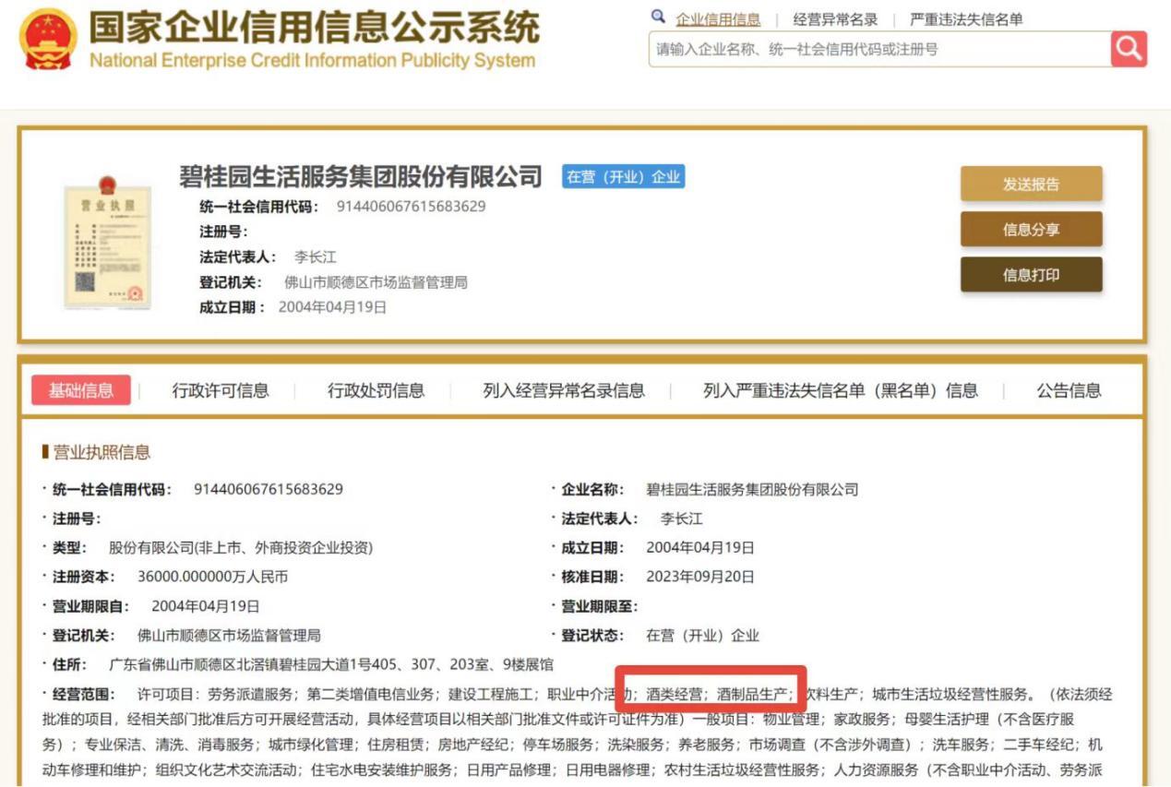The height and width of the screenshot is (787, 1171).
Task: Click the red search magnifier button
Action: [x=1129, y=49]
